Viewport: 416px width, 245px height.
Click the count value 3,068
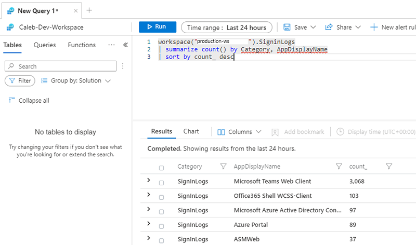click(357, 182)
